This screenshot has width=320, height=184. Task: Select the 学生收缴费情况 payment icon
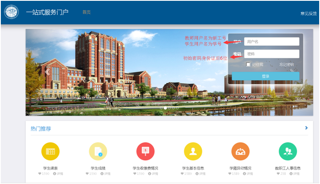[145, 151]
